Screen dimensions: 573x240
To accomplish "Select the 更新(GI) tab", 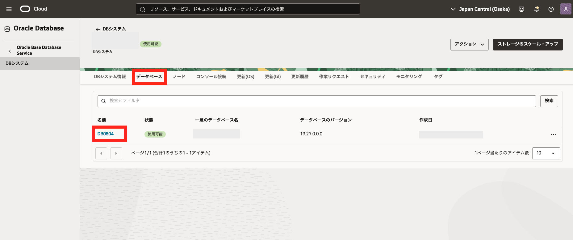I will pyautogui.click(x=273, y=77).
